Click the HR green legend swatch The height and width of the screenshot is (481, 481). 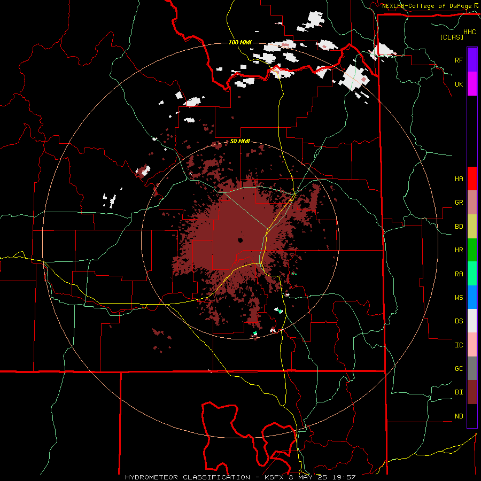472,250
